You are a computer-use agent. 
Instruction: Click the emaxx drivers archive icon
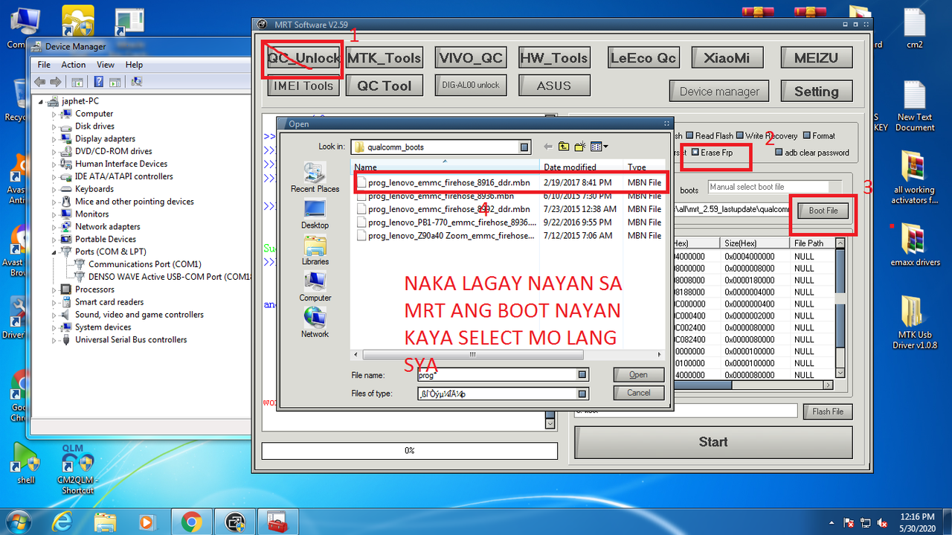coord(915,244)
